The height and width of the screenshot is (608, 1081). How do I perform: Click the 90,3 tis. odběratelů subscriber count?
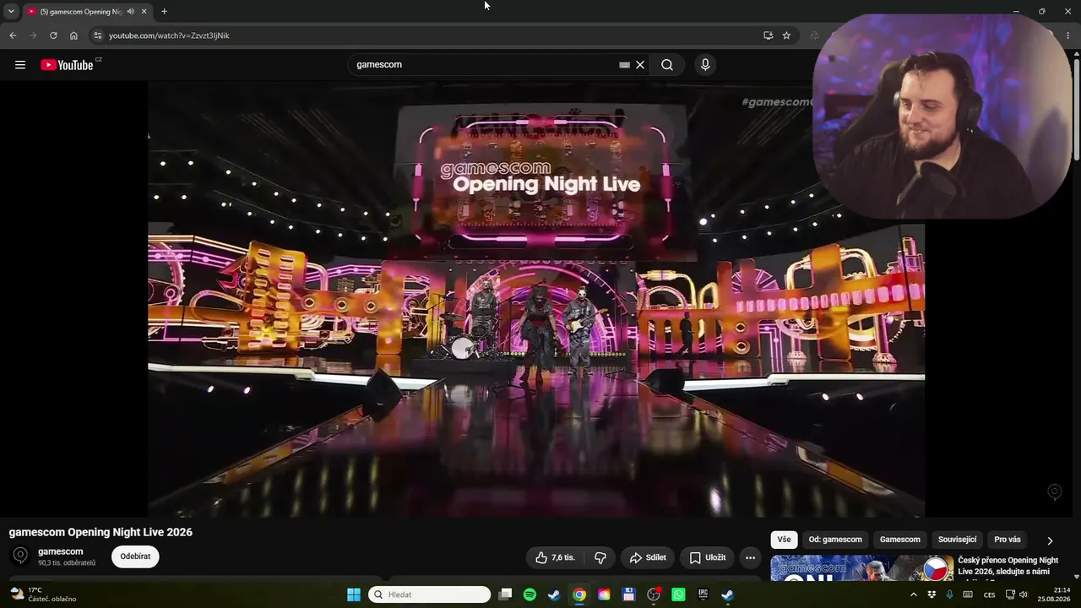point(67,563)
